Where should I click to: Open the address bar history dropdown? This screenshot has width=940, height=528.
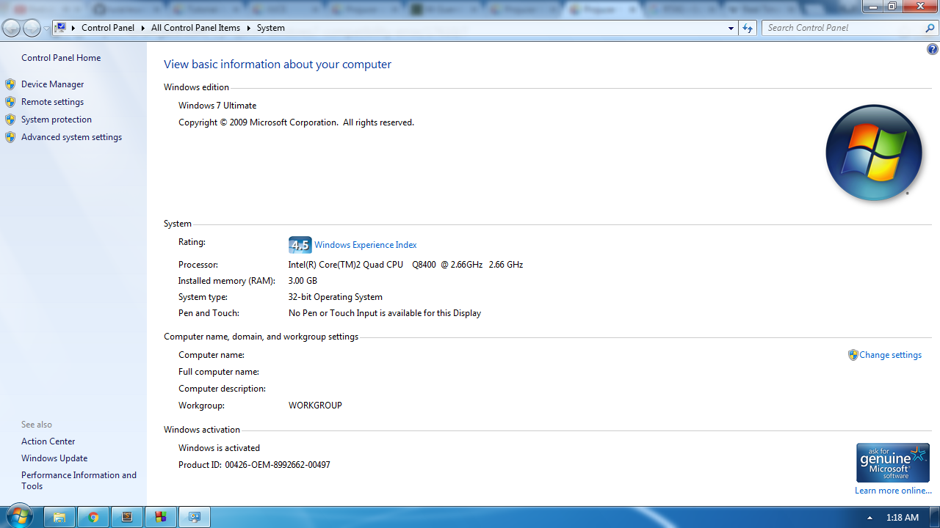[731, 28]
